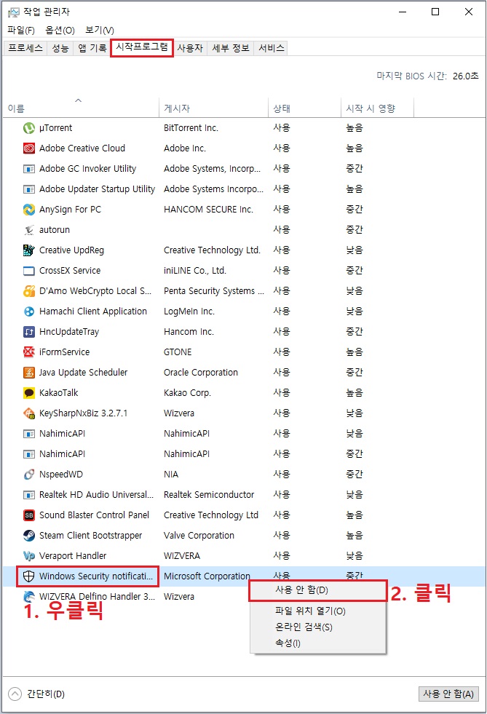This screenshot has height=714, width=487.
Task: Click the D'Amo WebCrypto Local icon
Action: pyautogui.click(x=28, y=291)
